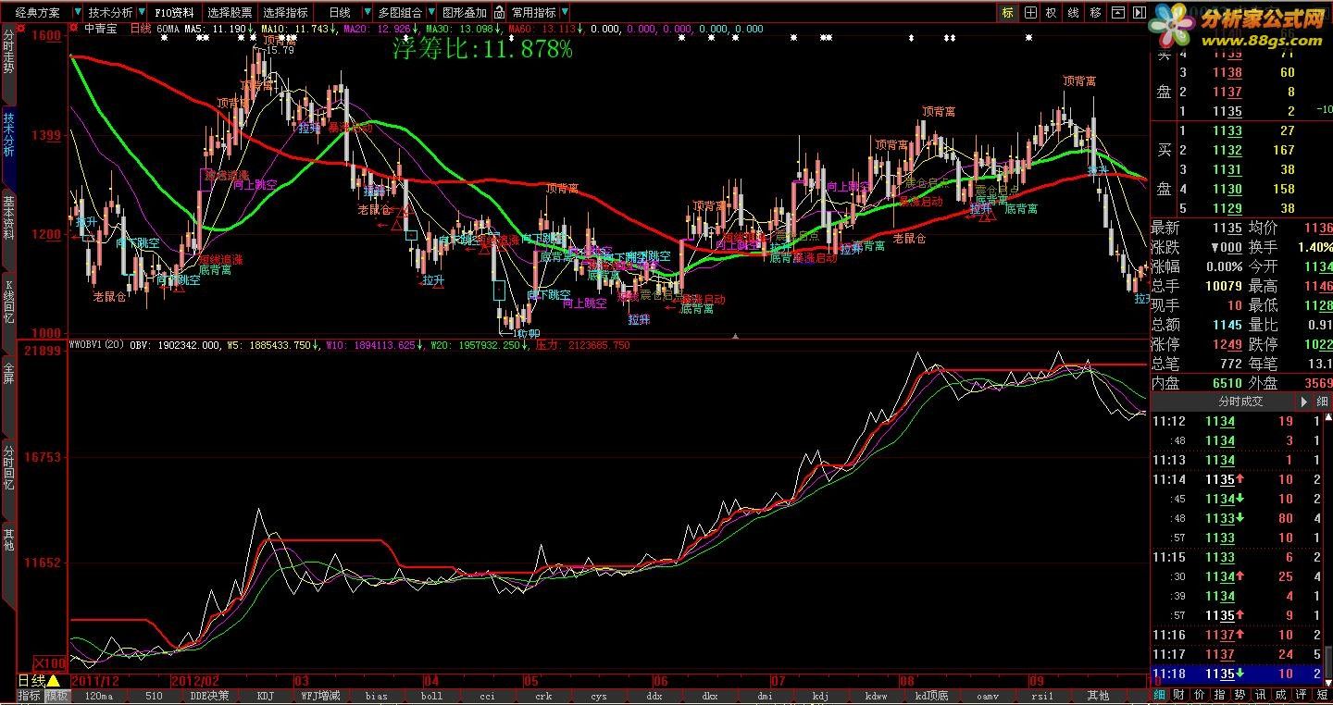The image size is (1333, 705).
Task: Switch indicator to crk
Action: [542, 696]
